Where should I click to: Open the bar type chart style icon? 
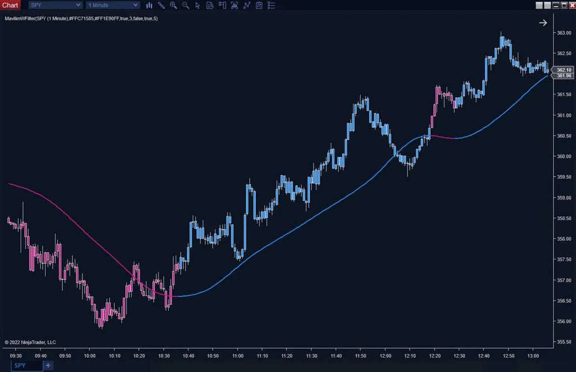[x=149, y=5]
